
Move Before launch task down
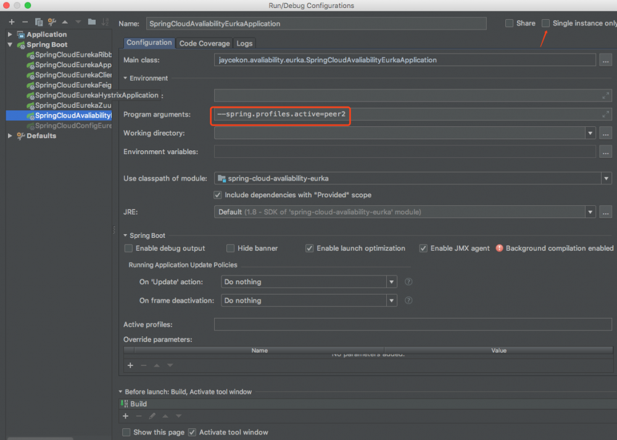pyautogui.click(x=179, y=416)
